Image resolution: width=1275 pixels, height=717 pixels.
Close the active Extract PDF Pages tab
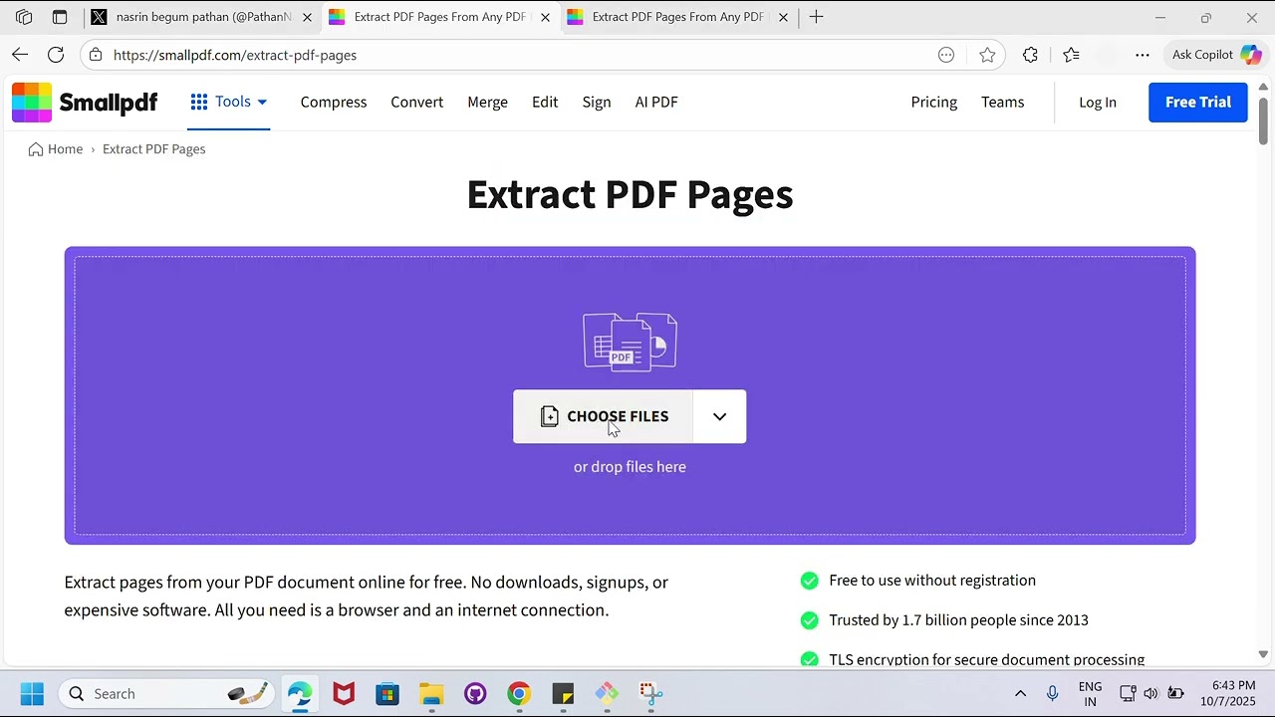(545, 17)
